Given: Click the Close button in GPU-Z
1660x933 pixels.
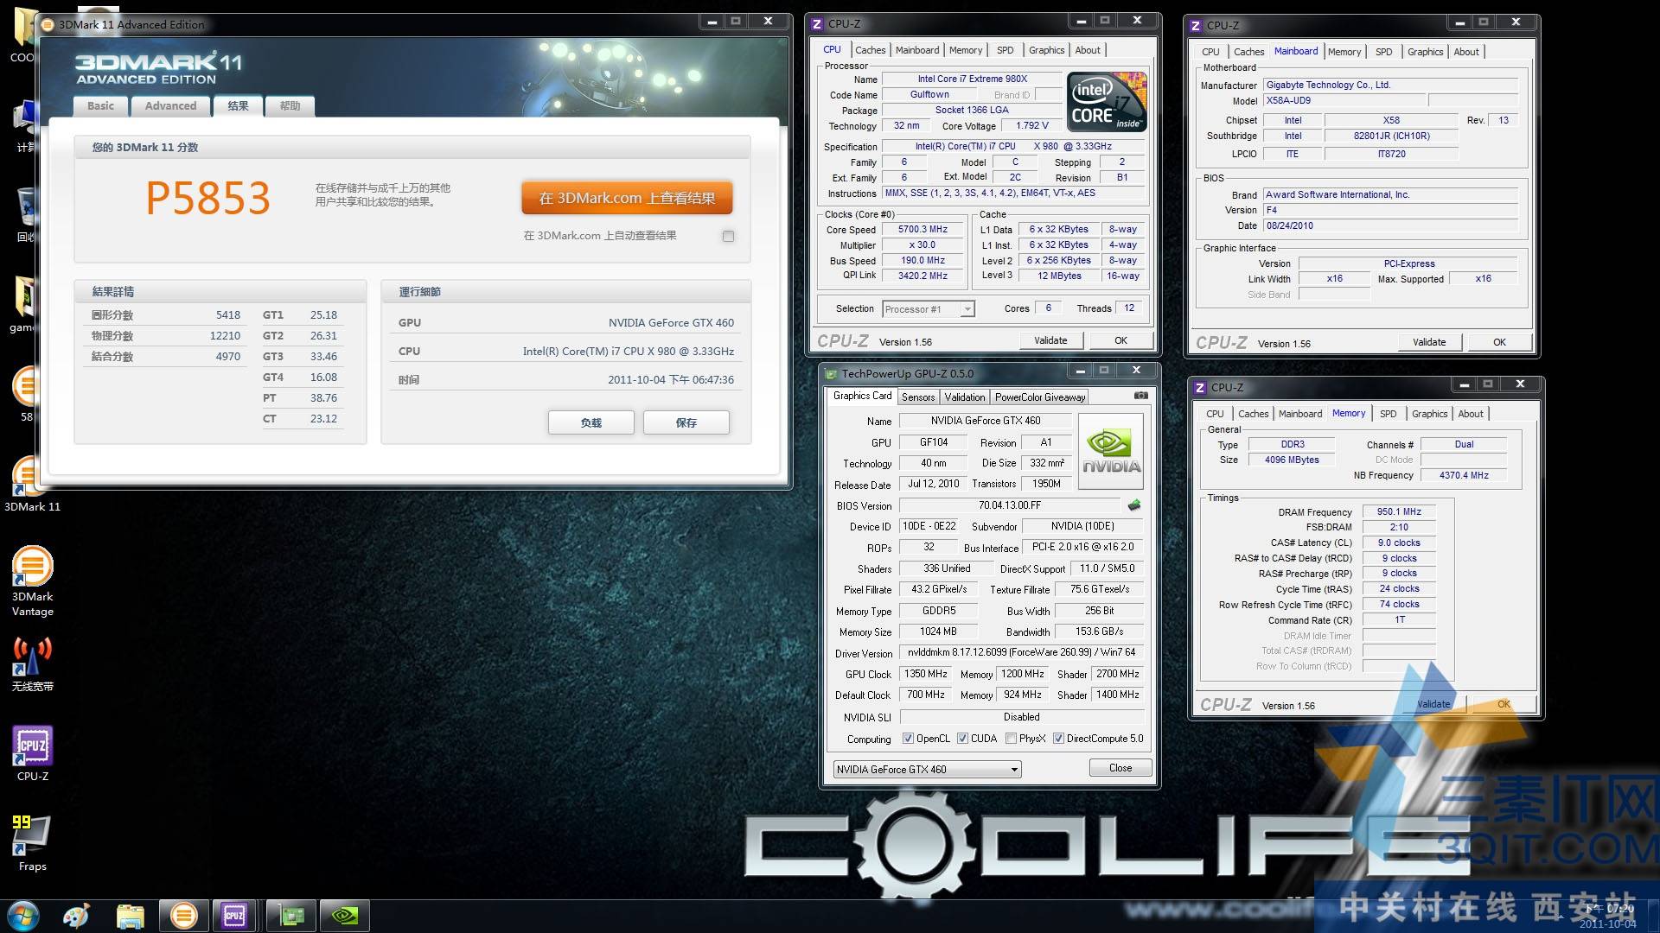Looking at the screenshot, I should tap(1120, 768).
